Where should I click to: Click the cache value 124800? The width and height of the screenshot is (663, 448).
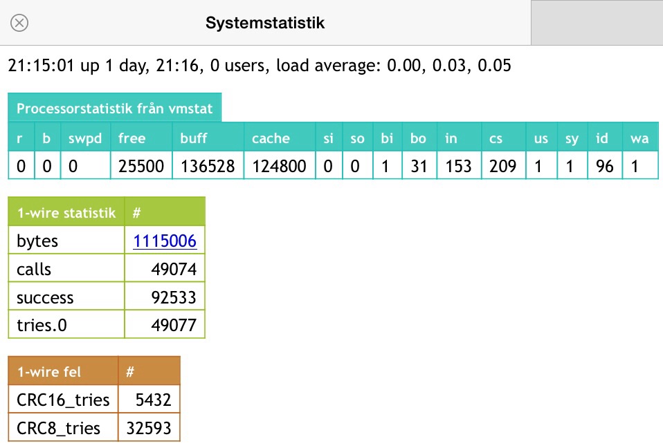tap(279, 166)
